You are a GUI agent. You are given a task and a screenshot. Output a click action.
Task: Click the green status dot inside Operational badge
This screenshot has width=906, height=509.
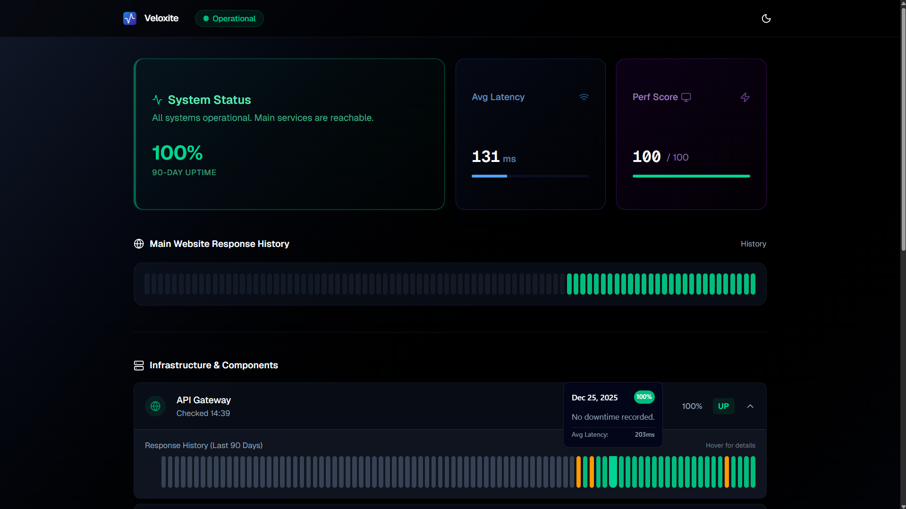(x=206, y=18)
